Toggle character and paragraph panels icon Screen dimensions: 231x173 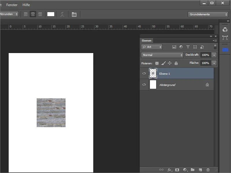click(74, 14)
